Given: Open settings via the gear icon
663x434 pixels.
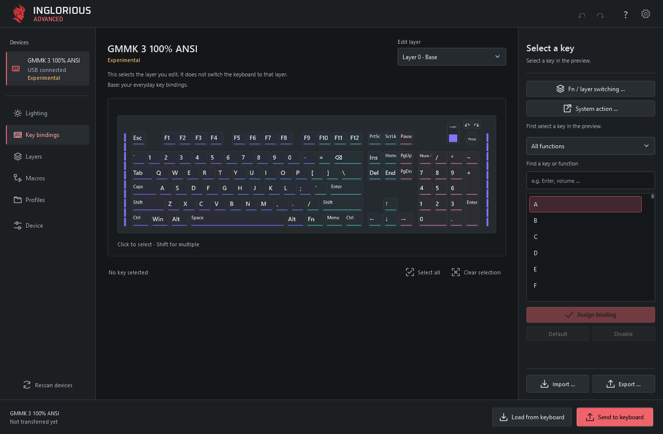Looking at the screenshot, I should coord(646,14).
